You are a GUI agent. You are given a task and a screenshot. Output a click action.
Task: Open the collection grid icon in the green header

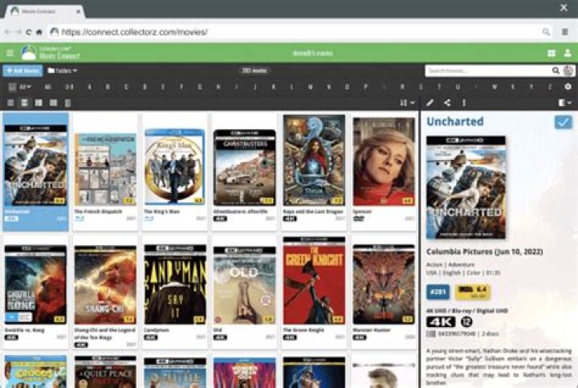point(551,54)
